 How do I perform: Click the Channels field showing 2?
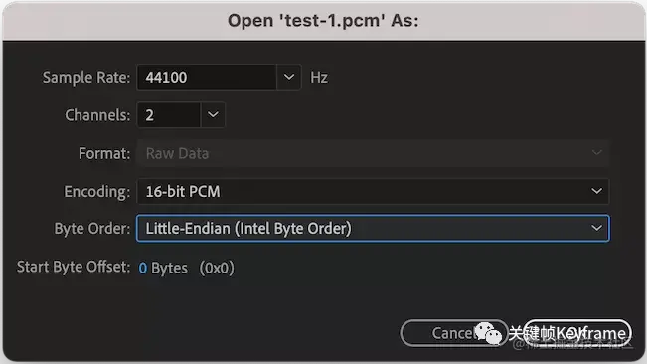point(169,115)
